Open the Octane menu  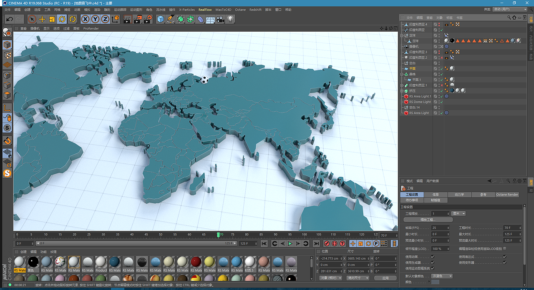(240, 10)
